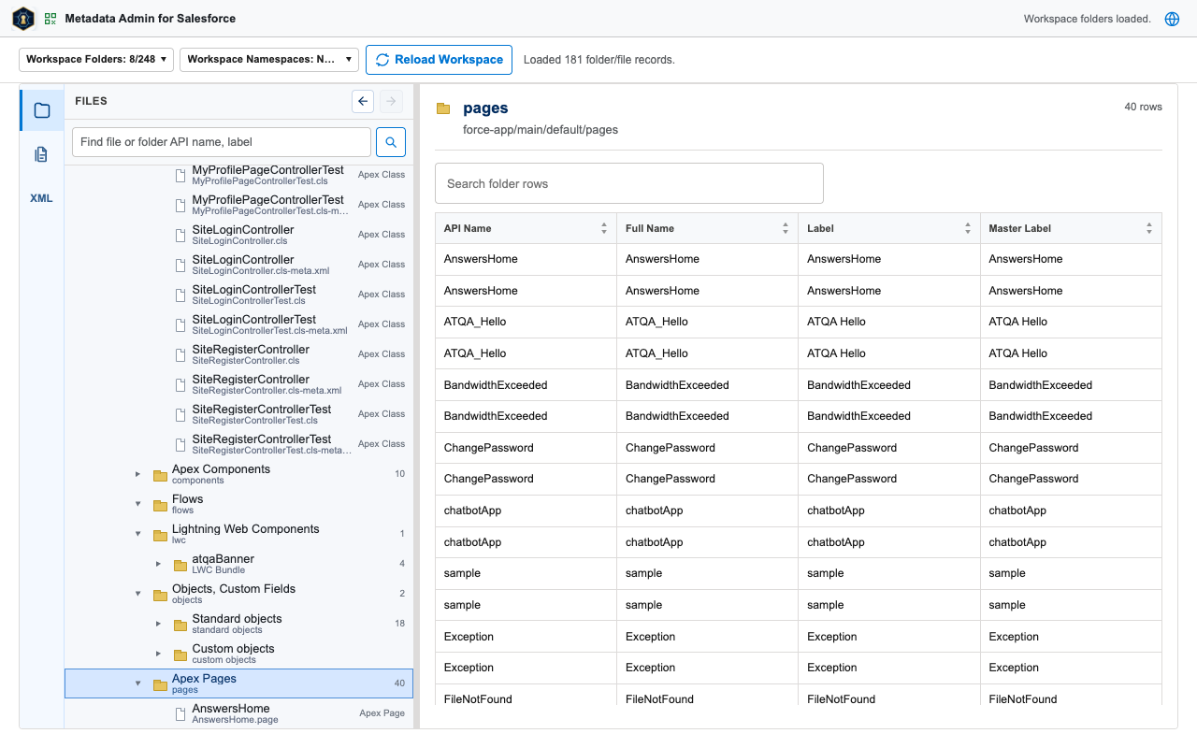1197x748 pixels.
Task: Click the Reload Workspace button
Action: pyautogui.click(x=439, y=59)
